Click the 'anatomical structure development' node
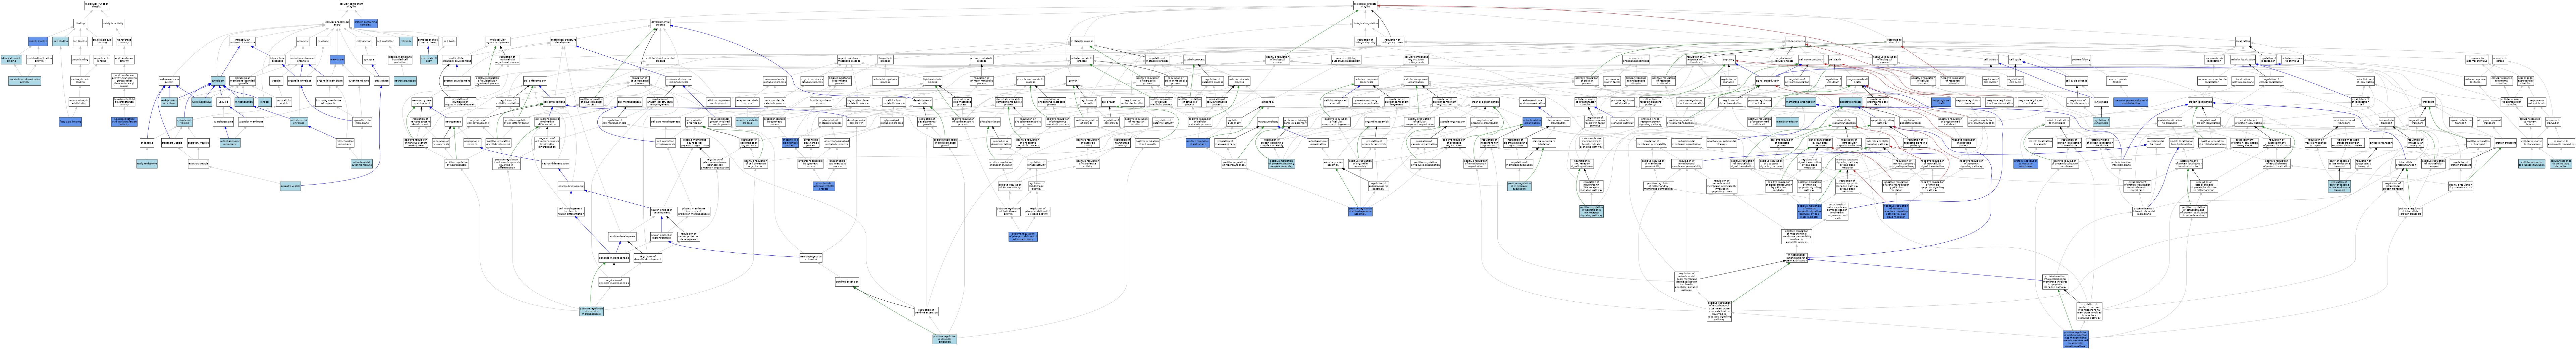The height and width of the screenshot is (349, 2576). tap(564, 41)
